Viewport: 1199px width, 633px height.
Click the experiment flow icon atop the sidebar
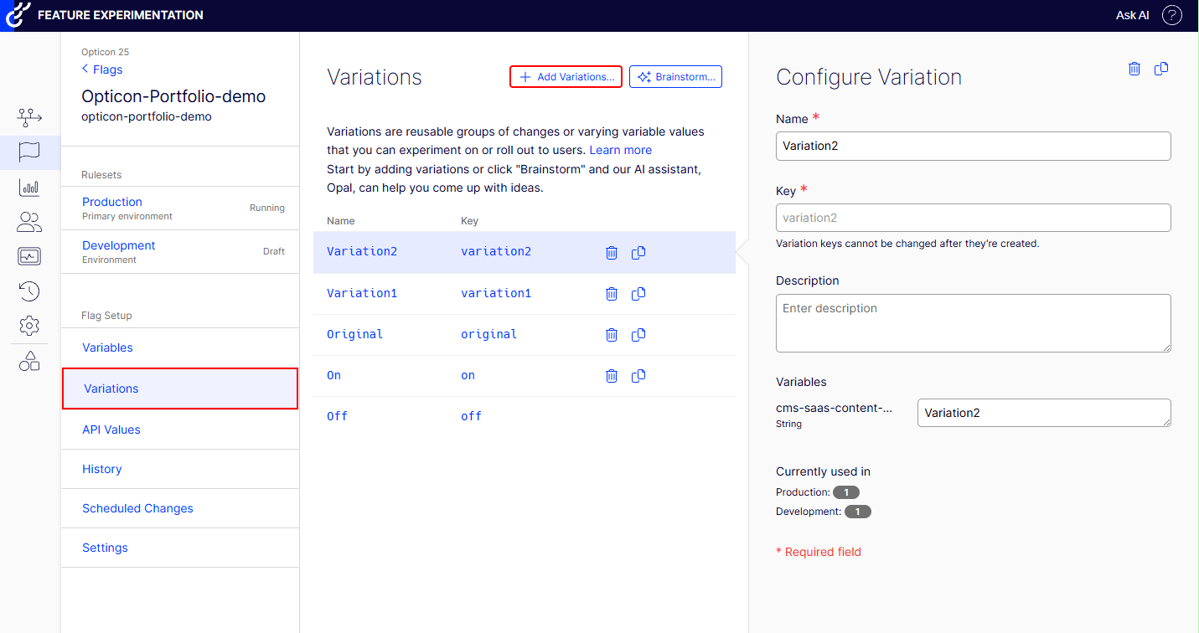(29, 117)
